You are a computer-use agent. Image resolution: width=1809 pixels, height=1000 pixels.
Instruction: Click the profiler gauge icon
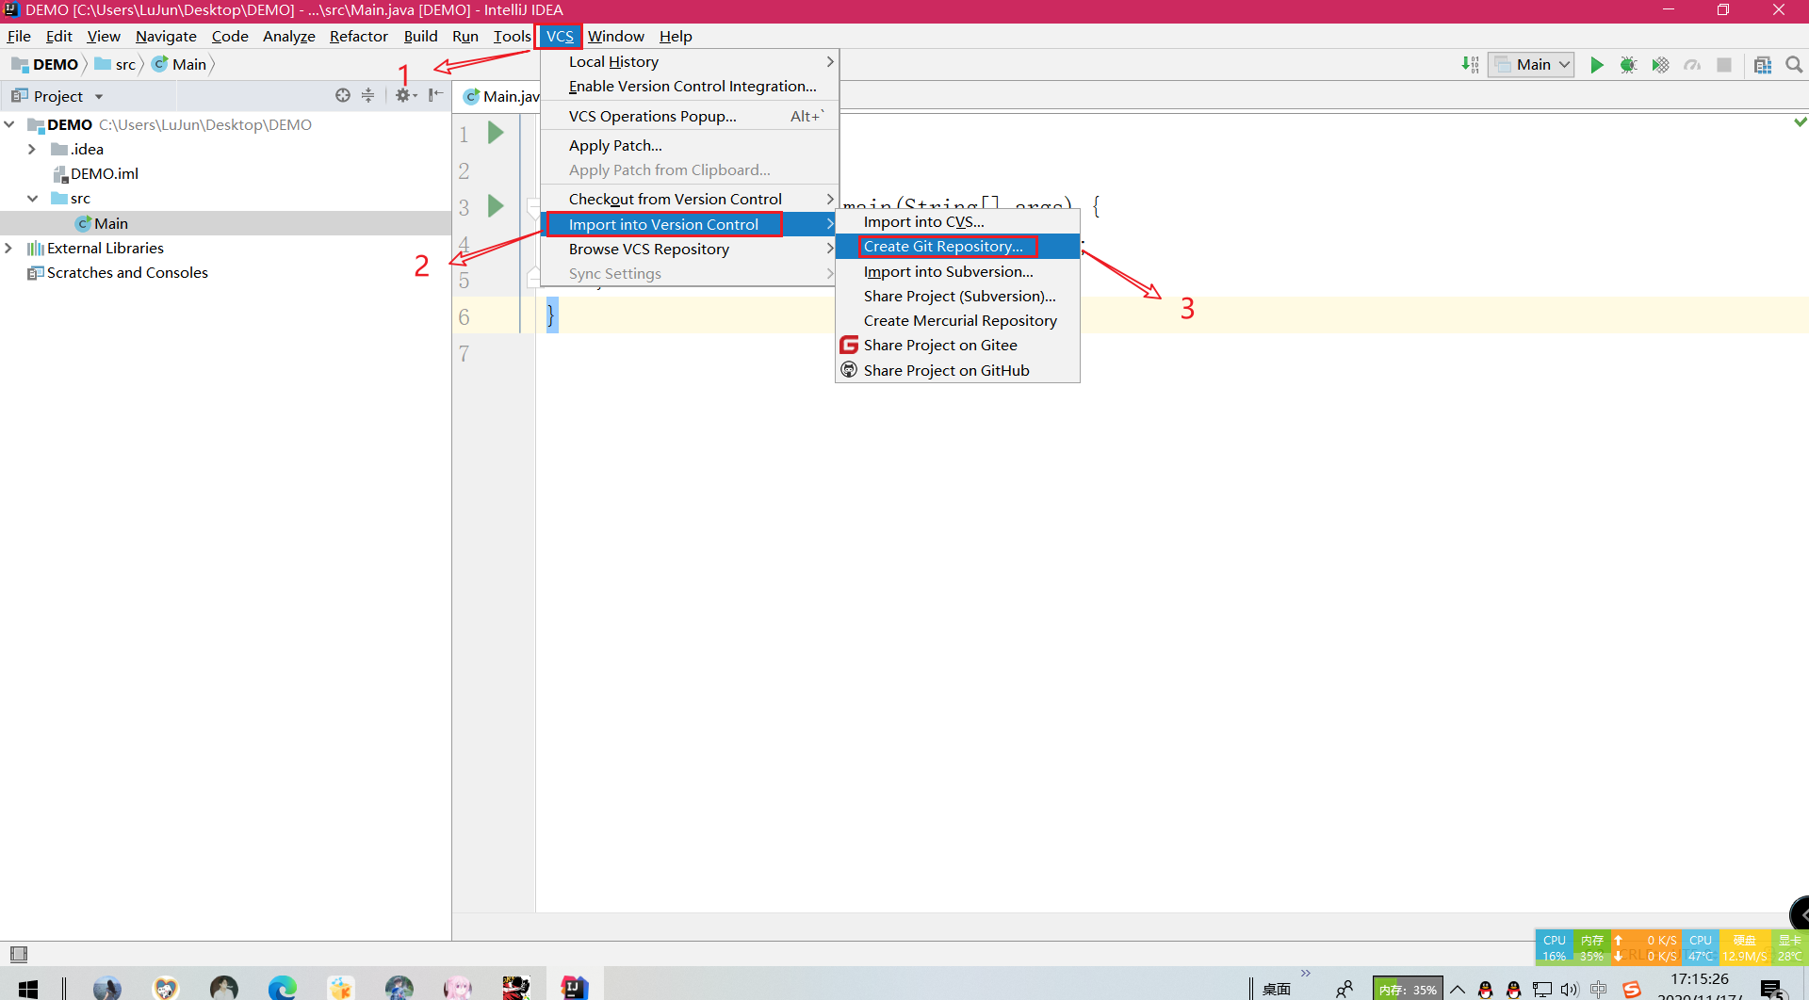coord(1692,65)
